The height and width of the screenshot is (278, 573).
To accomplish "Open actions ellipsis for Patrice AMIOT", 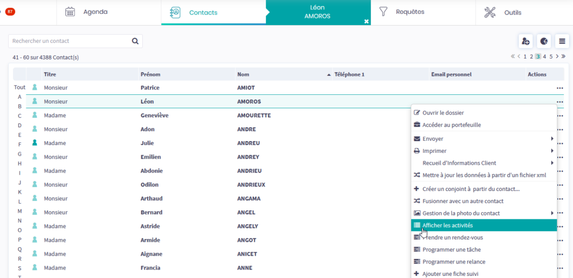I will 559,88.
